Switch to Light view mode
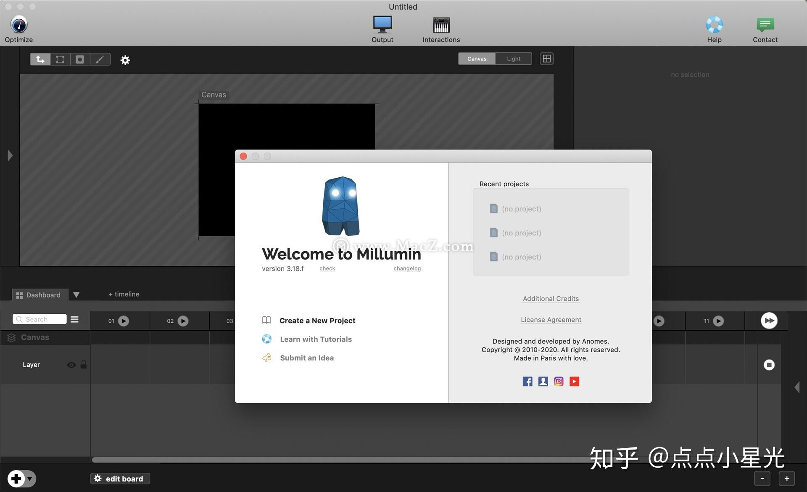 click(514, 59)
